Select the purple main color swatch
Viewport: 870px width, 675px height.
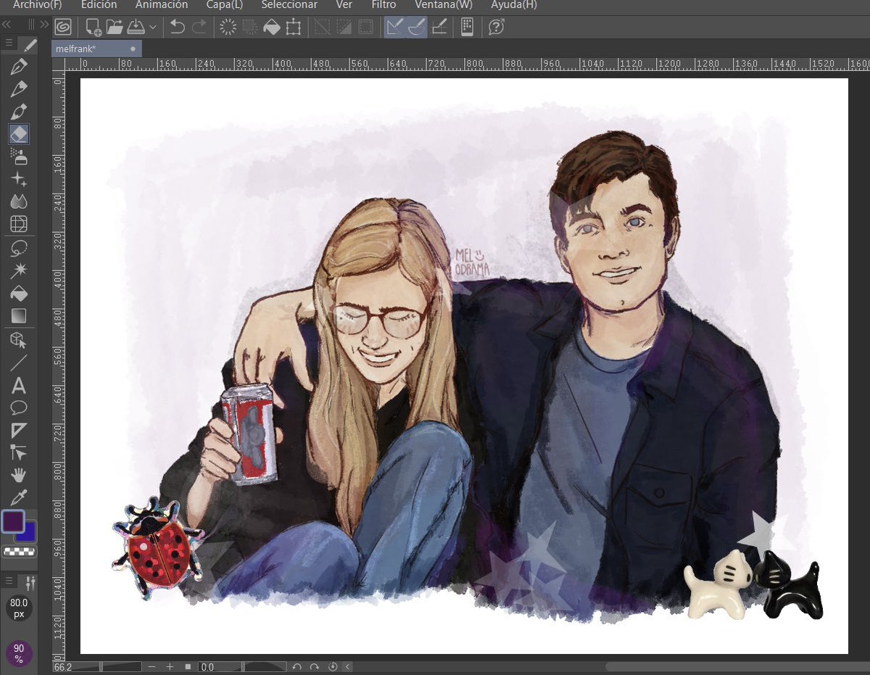click(13, 521)
